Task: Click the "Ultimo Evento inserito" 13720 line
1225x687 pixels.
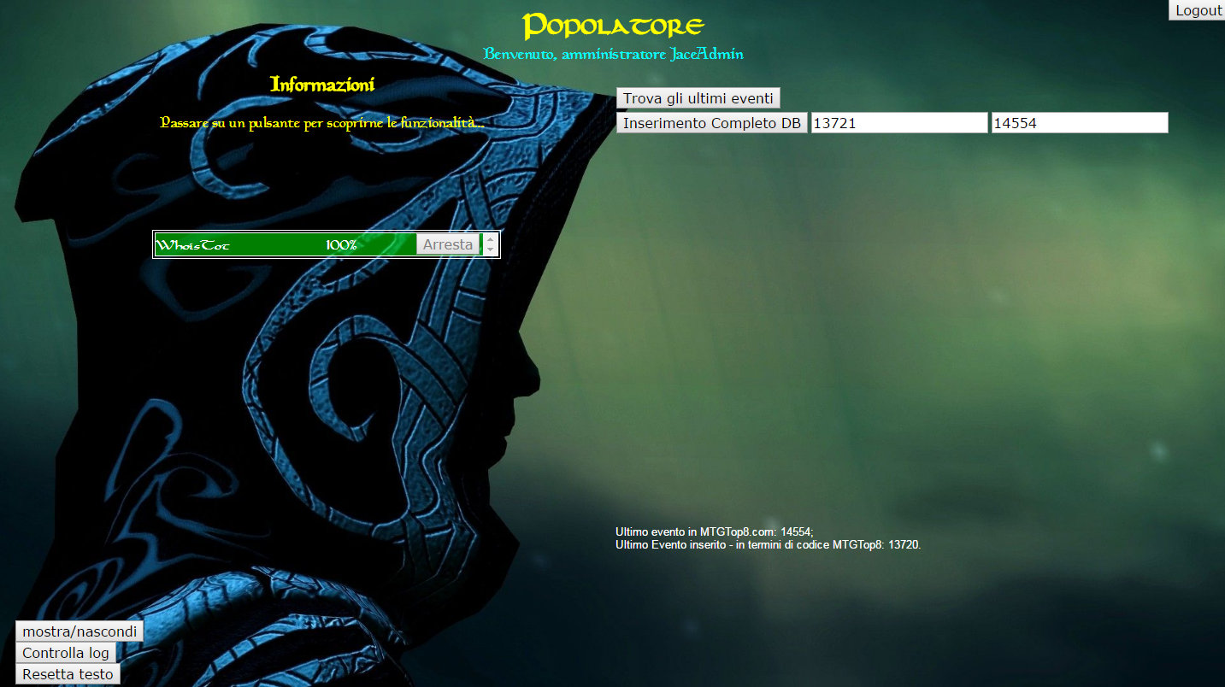Action: coord(768,544)
